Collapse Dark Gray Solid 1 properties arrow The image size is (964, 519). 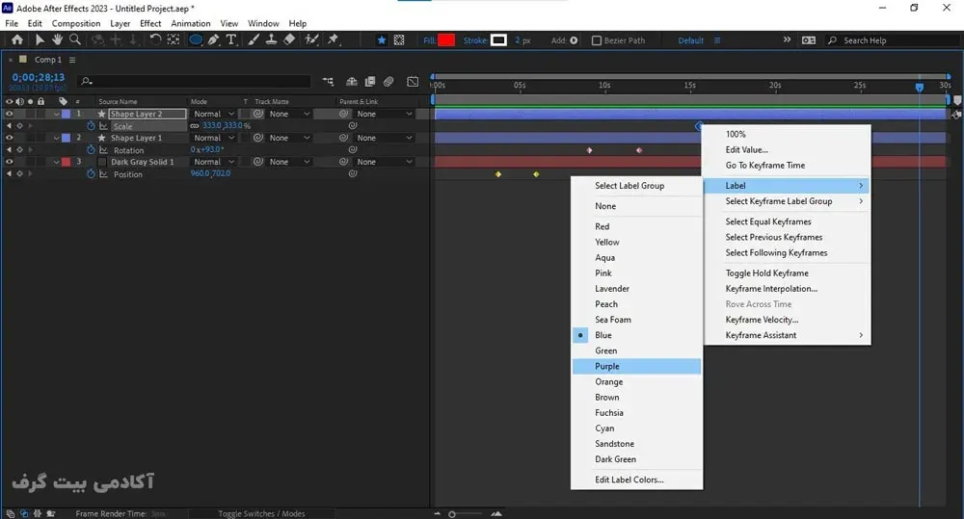click(x=56, y=162)
